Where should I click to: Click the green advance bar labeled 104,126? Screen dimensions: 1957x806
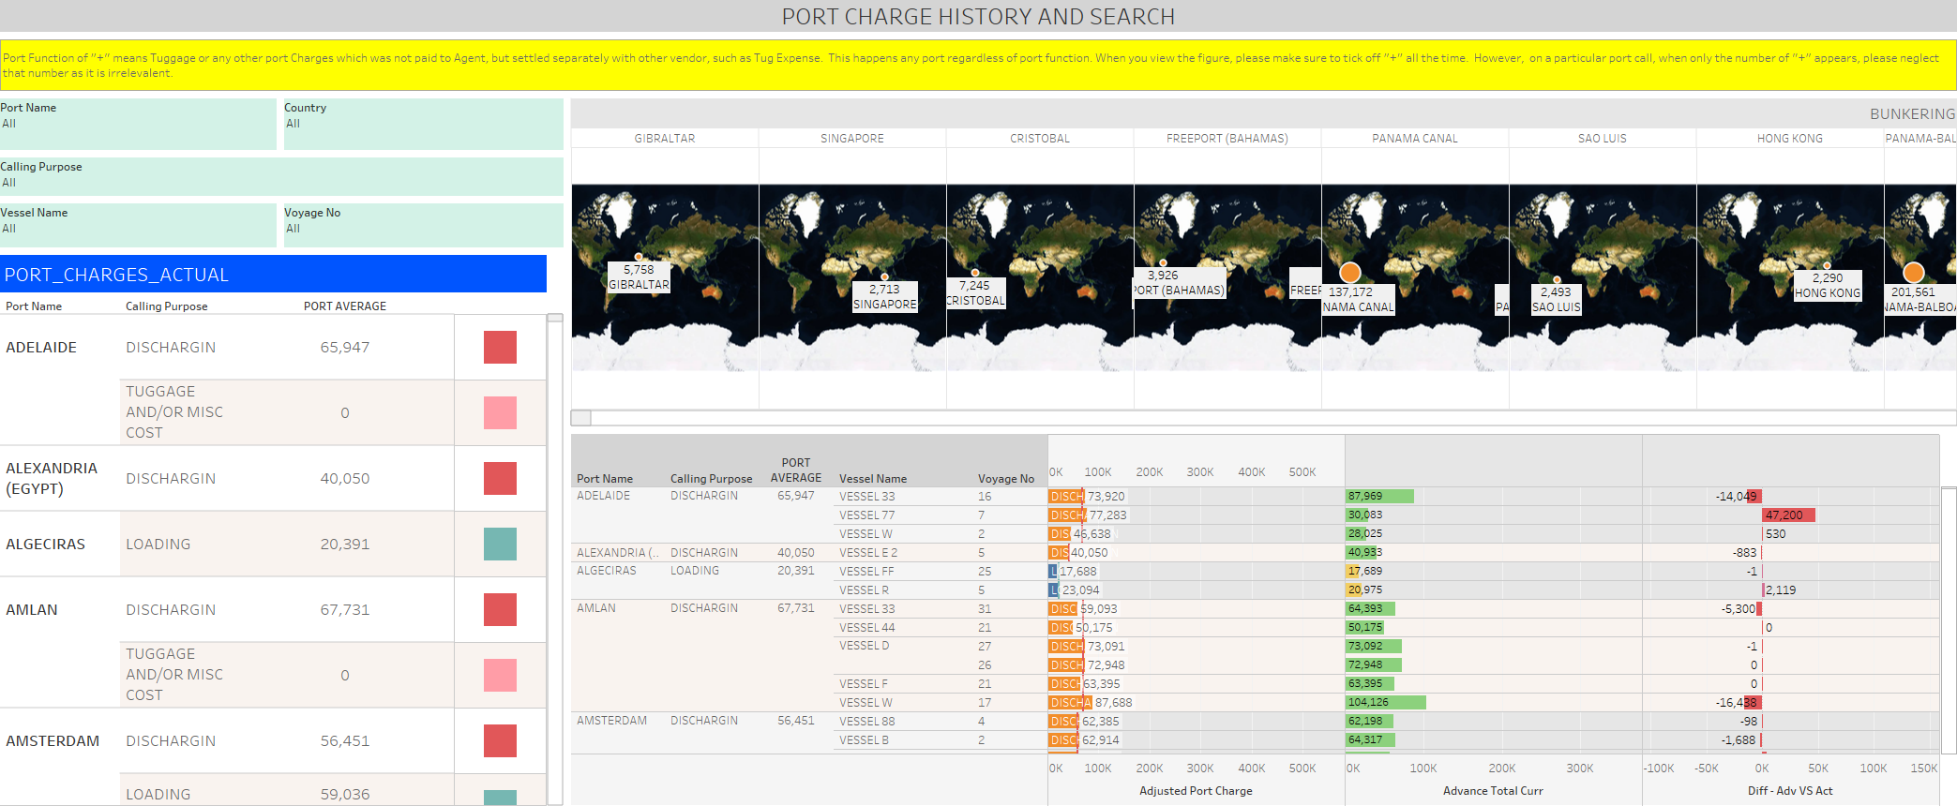pos(1386,703)
